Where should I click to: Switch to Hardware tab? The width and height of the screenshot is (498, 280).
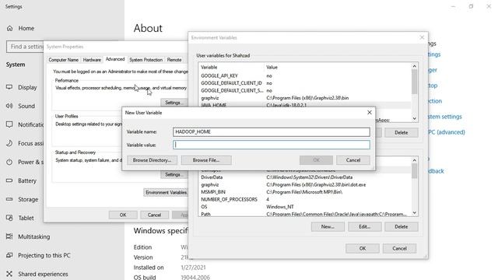tap(92, 60)
